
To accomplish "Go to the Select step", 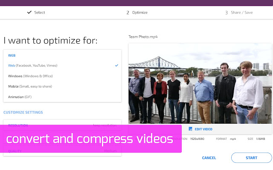I will coord(36,12).
